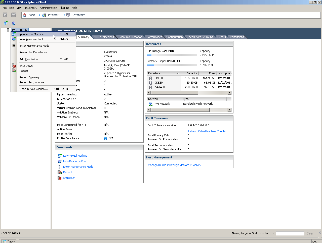Click the Maintenance Mode icon in the context menu
The height and width of the screenshot is (243, 322).
pyautogui.click(x=14, y=46)
